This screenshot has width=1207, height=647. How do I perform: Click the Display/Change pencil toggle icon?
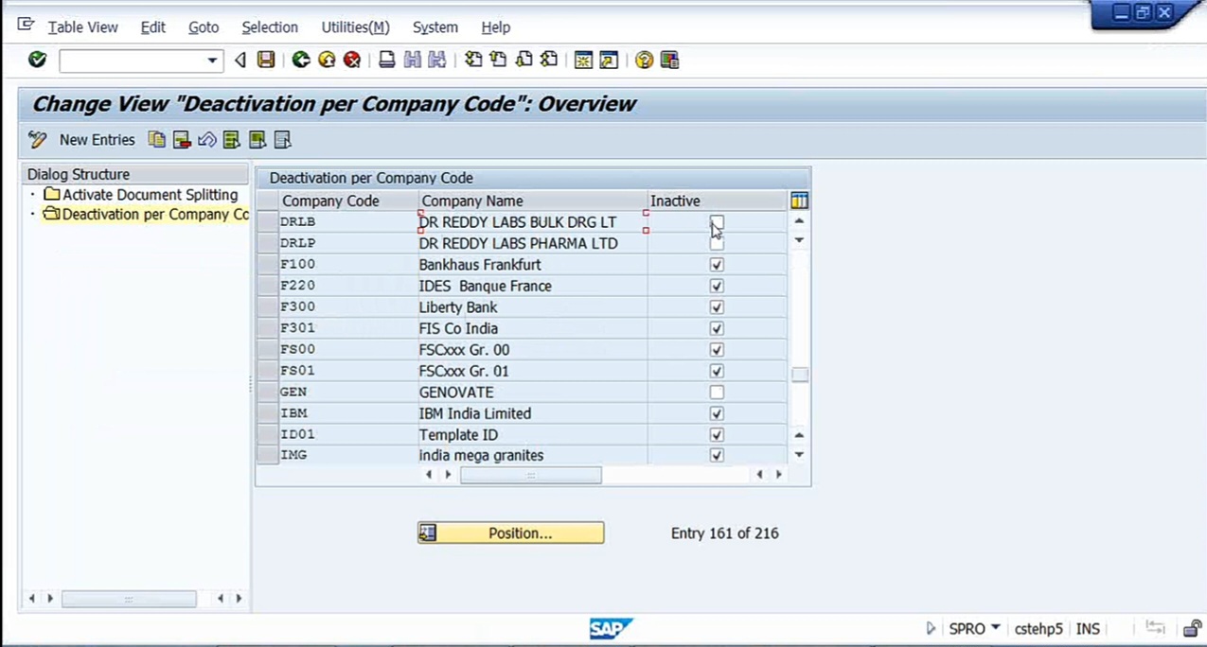coord(38,140)
